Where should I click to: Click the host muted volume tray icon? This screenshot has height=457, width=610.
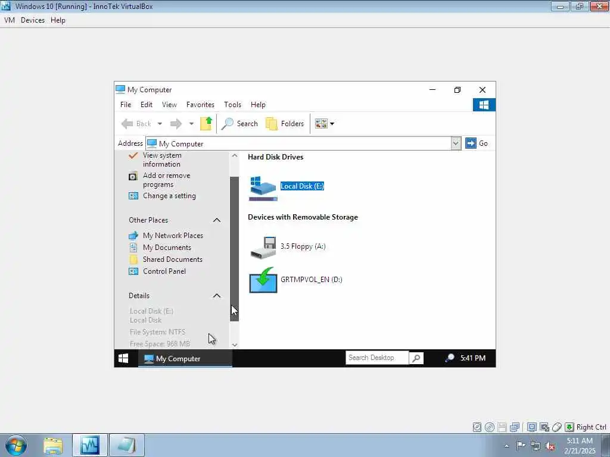[x=550, y=446]
